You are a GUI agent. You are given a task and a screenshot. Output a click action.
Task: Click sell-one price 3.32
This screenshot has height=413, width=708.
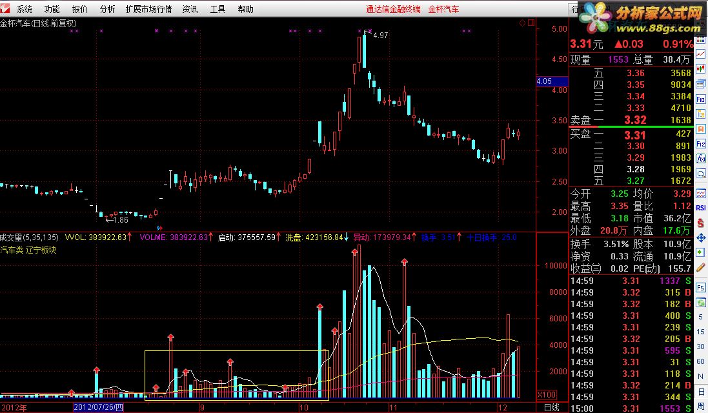click(x=635, y=120)
